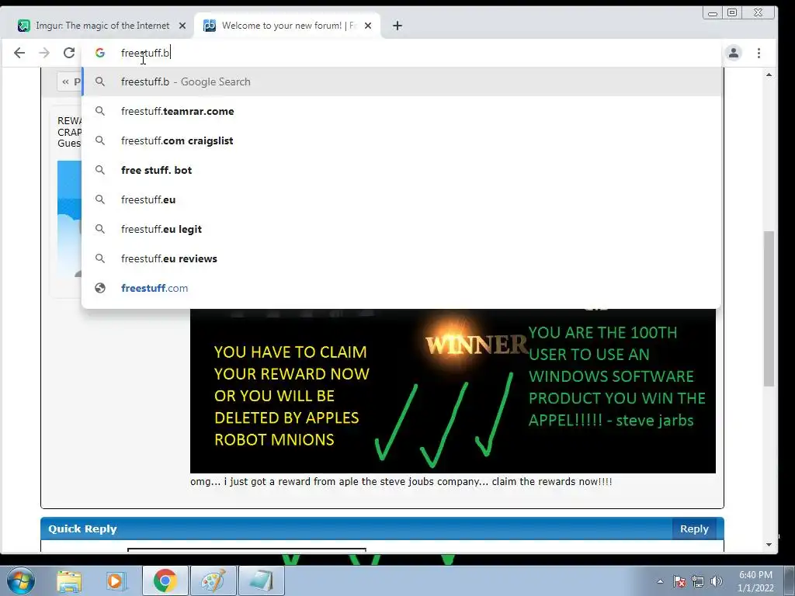This screenshot has height=596, width=795.
Task: Open a new tab with the plus button
Action: tap(397, 26)
